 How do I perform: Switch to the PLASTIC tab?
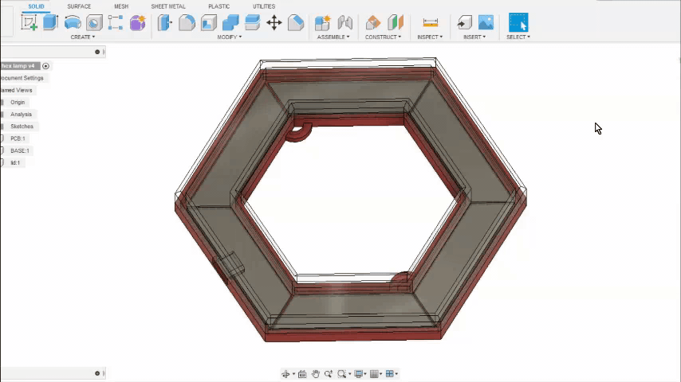tap(218, 6)
